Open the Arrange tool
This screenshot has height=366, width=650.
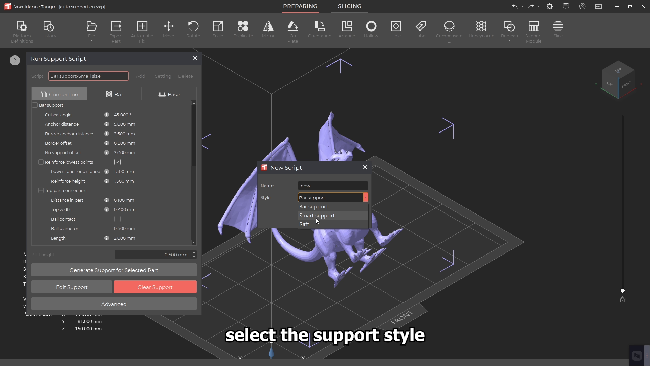point(347,29)
